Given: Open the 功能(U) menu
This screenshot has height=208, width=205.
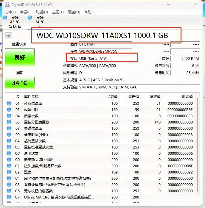Looking at the screenshot, I should point(42,12).
